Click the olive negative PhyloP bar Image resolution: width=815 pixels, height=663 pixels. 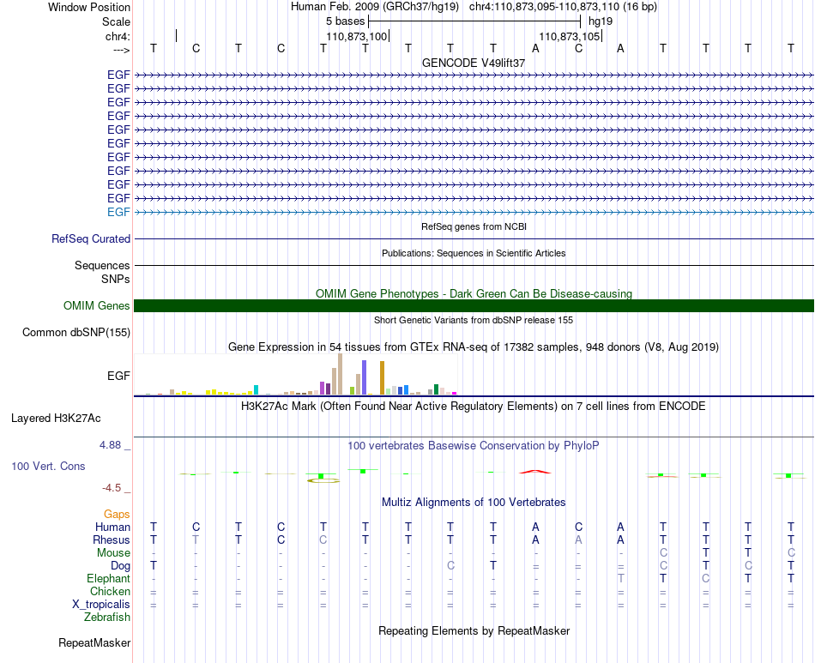pyautogui.click(x=323, y=480)
